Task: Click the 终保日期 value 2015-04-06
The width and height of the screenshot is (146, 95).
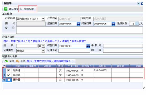Action: 100,24
